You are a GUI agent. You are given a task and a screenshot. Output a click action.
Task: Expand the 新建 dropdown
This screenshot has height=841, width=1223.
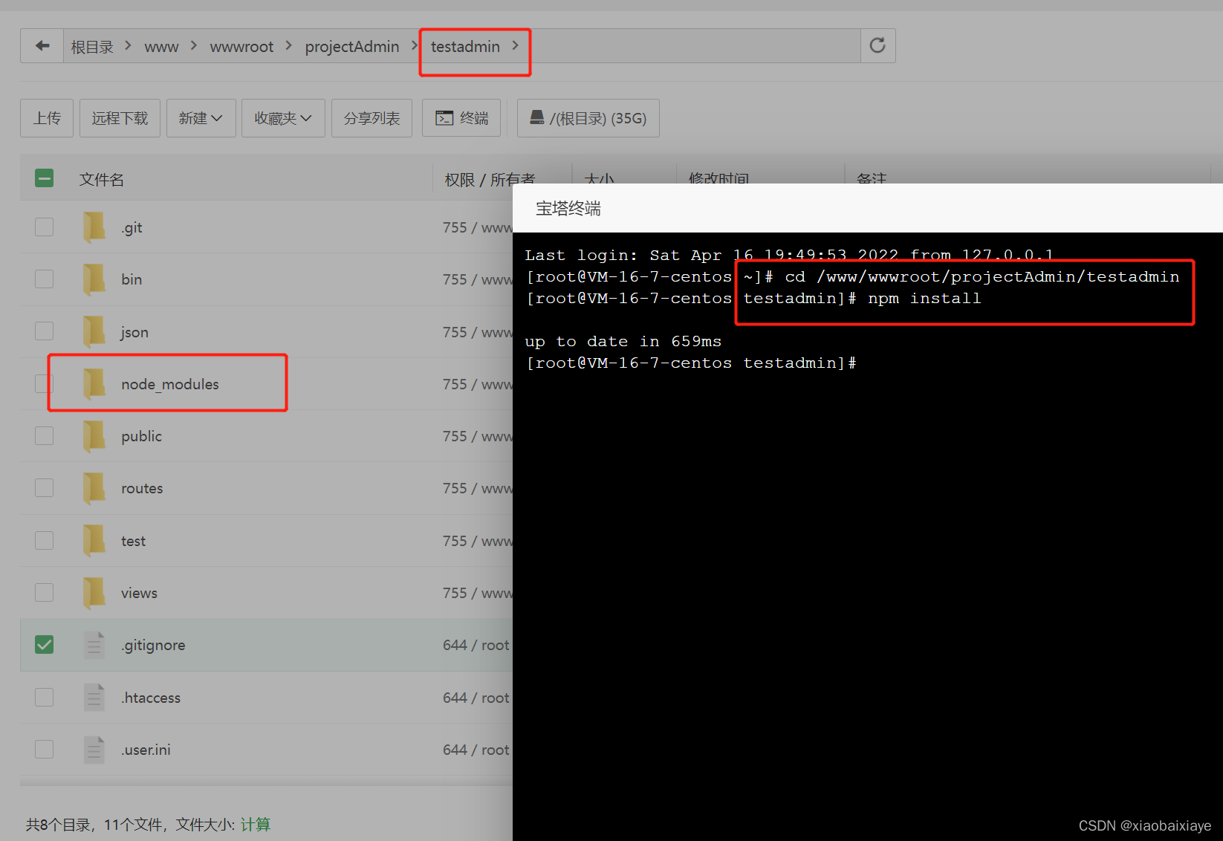coord(201,118)
